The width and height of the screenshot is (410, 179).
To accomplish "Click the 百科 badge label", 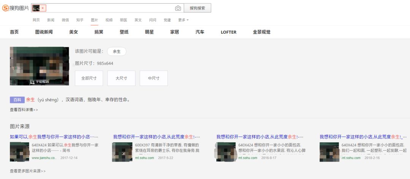I will tap(17, 100).
